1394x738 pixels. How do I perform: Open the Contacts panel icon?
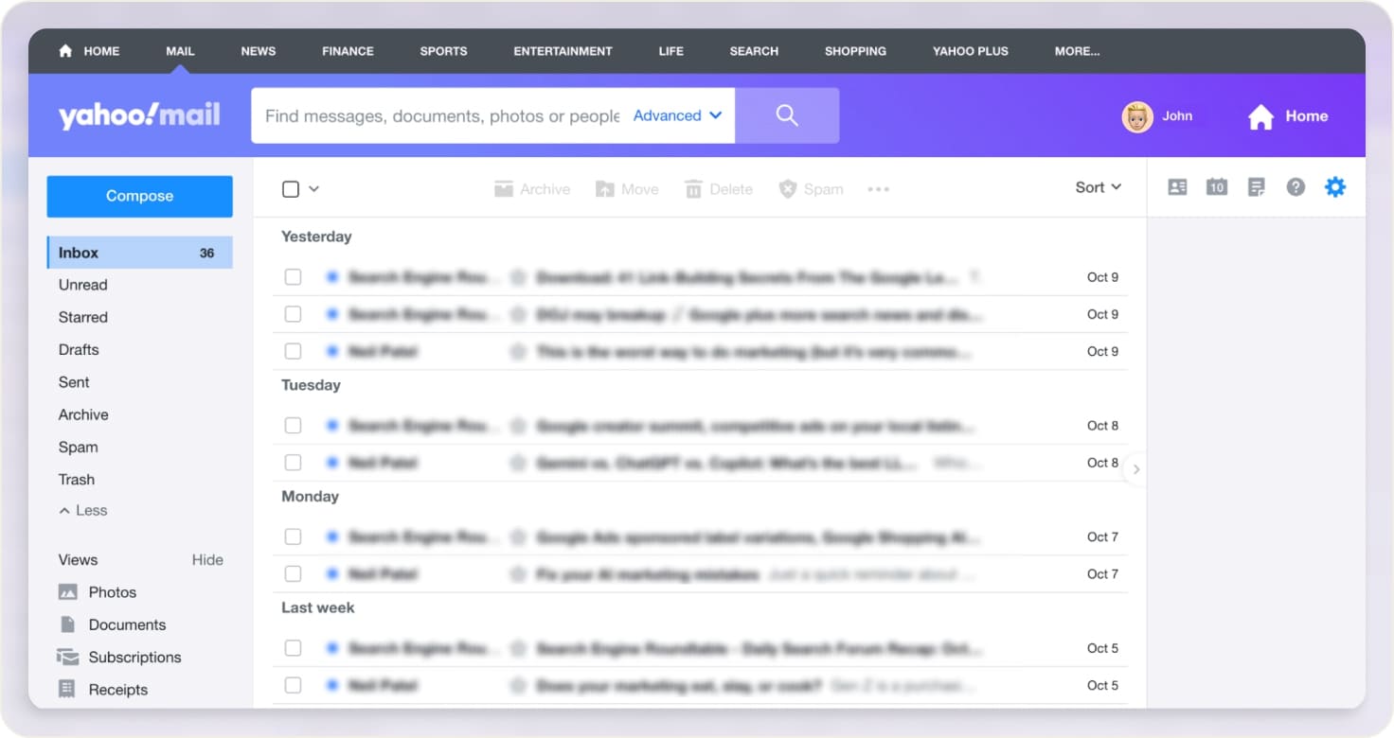tap(1177, 186)
